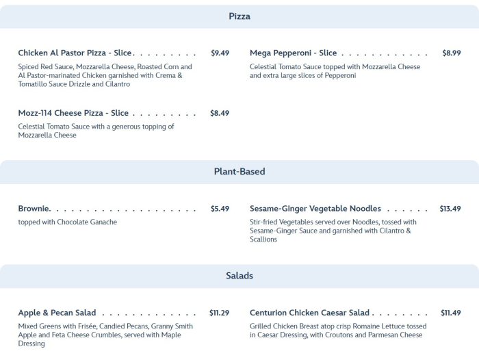Click the Mega Pepperoni description text

click(x=335, y=71)
